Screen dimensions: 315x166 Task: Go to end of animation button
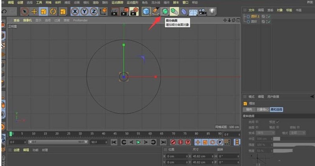click(163, 142)
